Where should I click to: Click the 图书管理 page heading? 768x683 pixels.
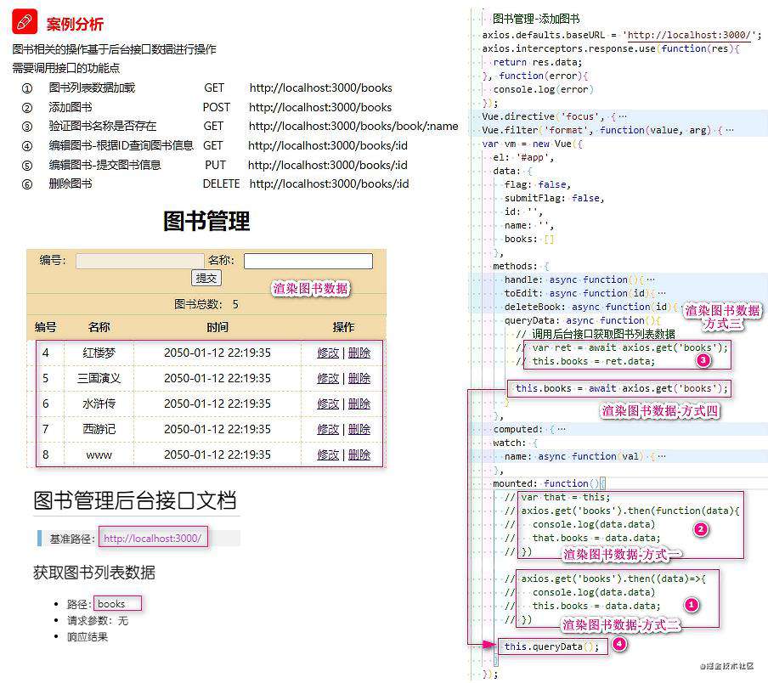click(x=206, y=221)
